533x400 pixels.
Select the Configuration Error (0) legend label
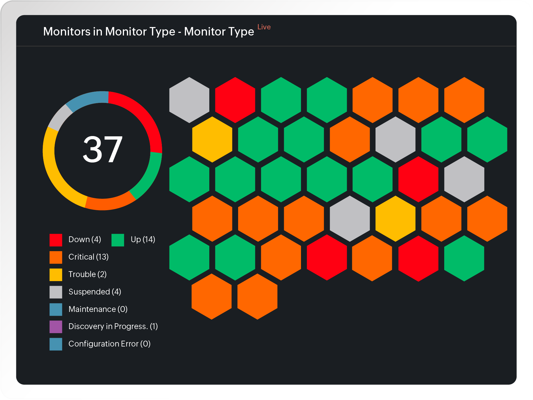[109, 344]
